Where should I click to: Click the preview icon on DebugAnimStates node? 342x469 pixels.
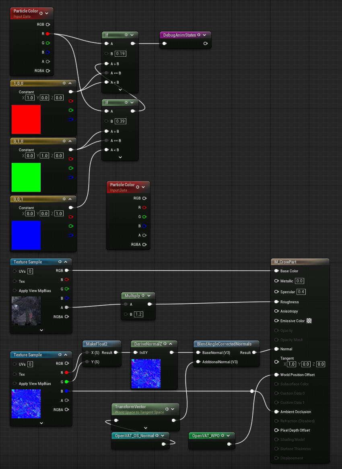click(199, 35)
